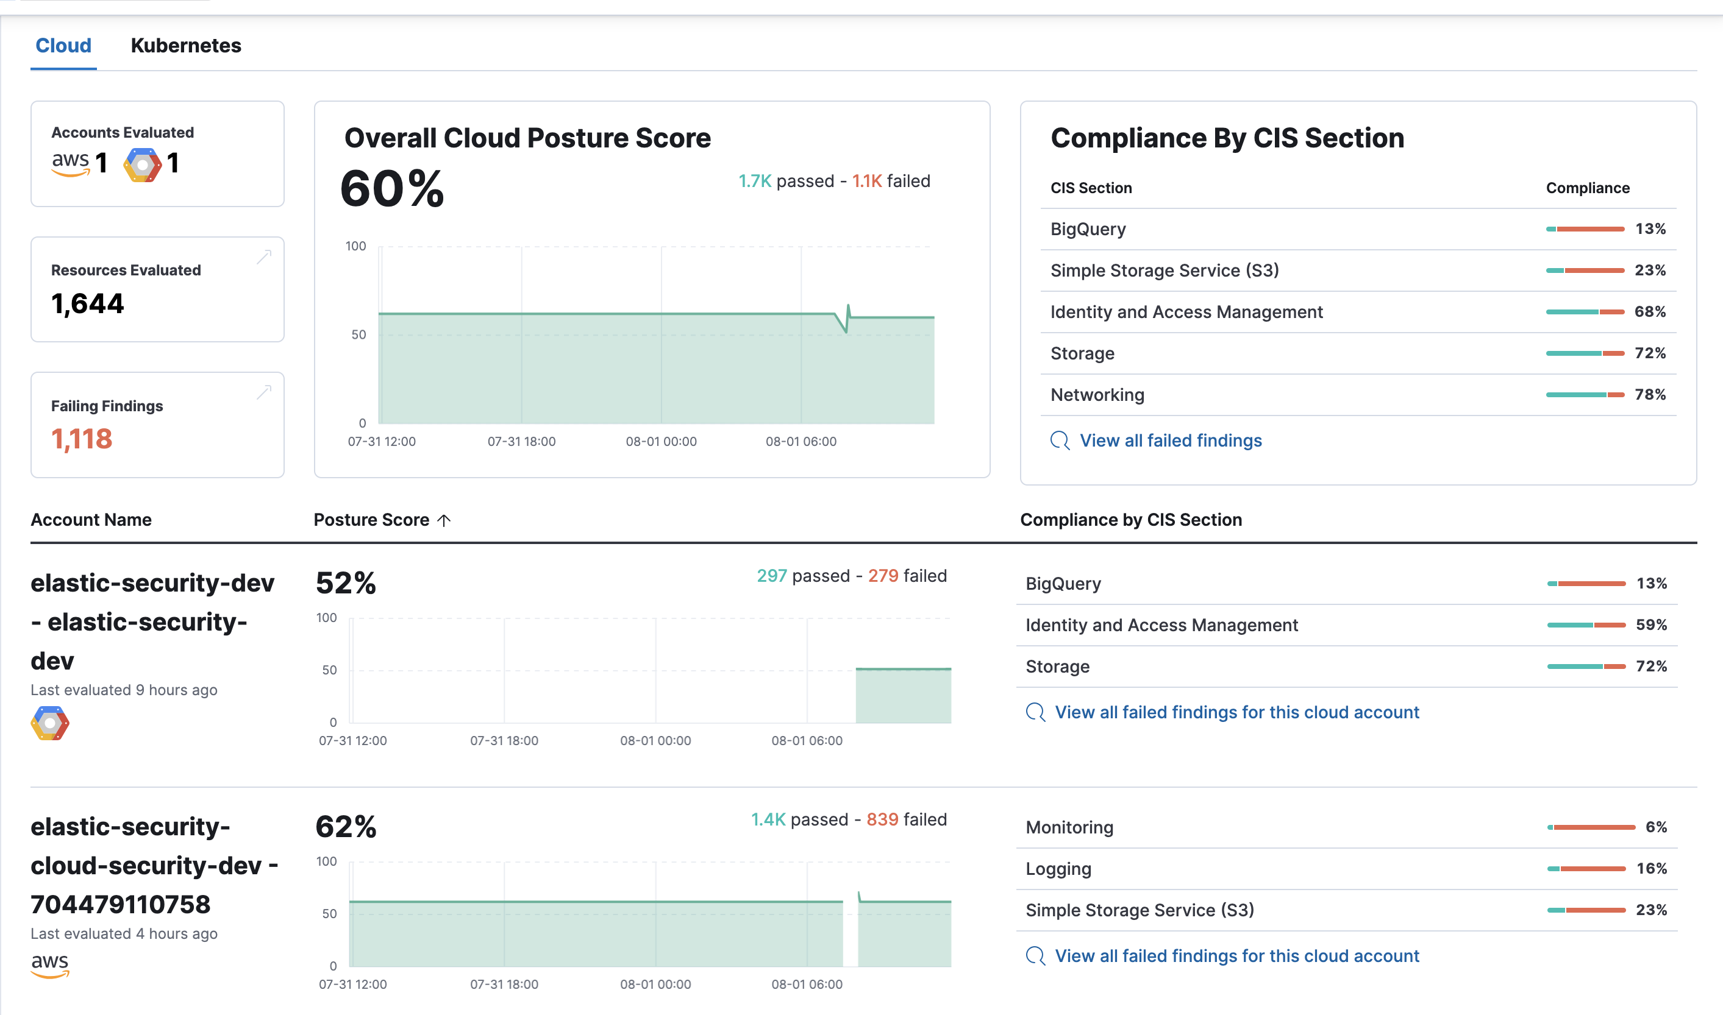Click Last evaluated 9 hours ago text

[x=124, y=690]
